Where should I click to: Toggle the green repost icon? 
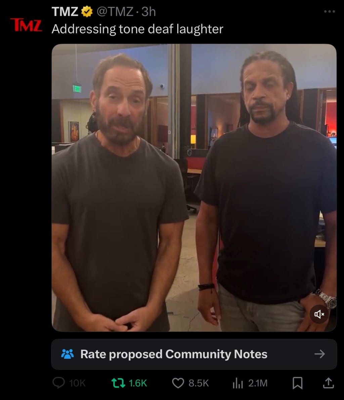[x=118, y=383]
